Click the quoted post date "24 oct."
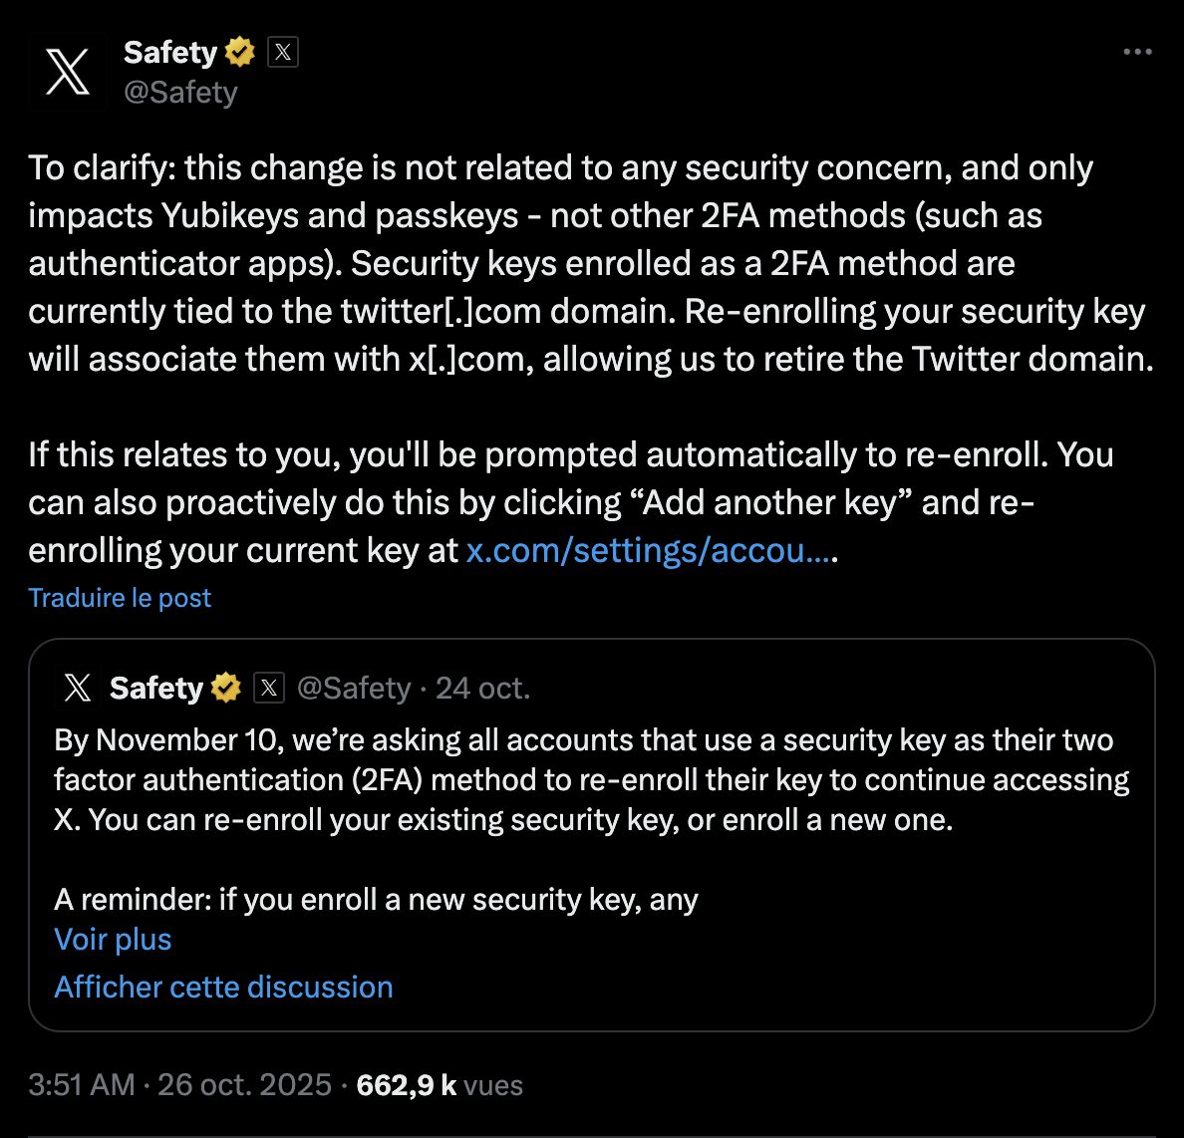 [482, 688]
